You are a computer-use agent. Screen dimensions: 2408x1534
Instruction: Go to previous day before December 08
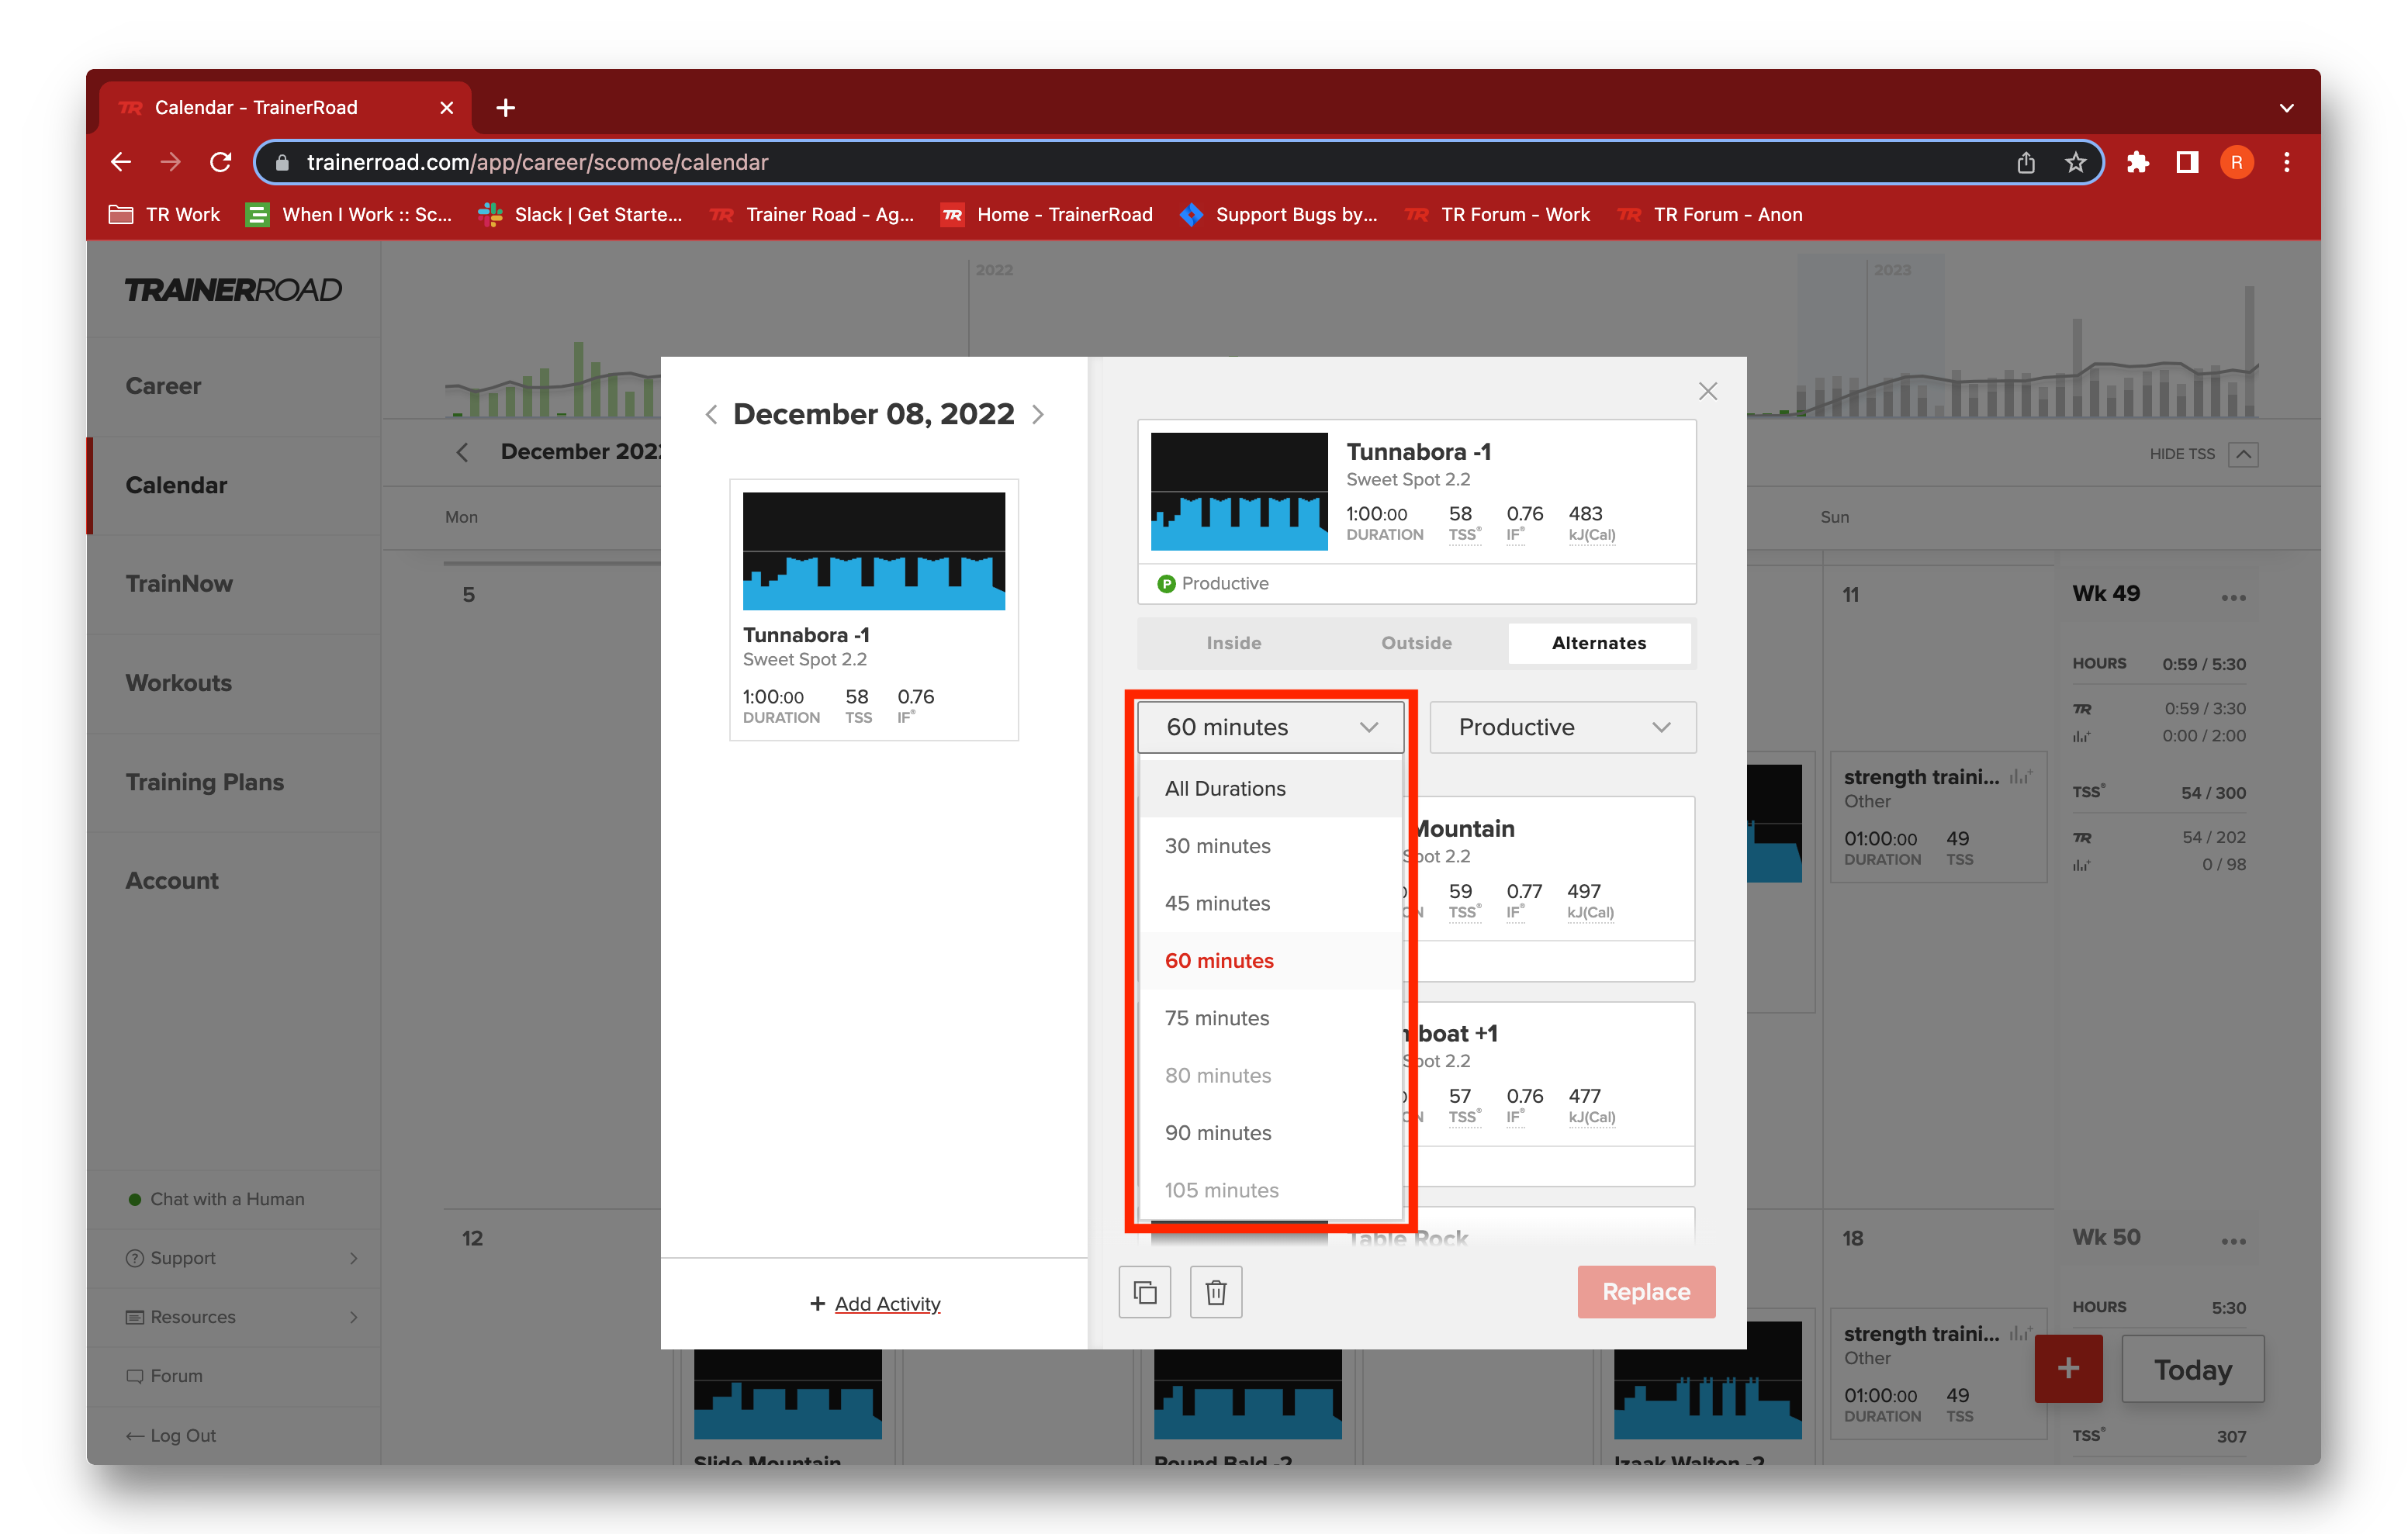tap(711, 414)
